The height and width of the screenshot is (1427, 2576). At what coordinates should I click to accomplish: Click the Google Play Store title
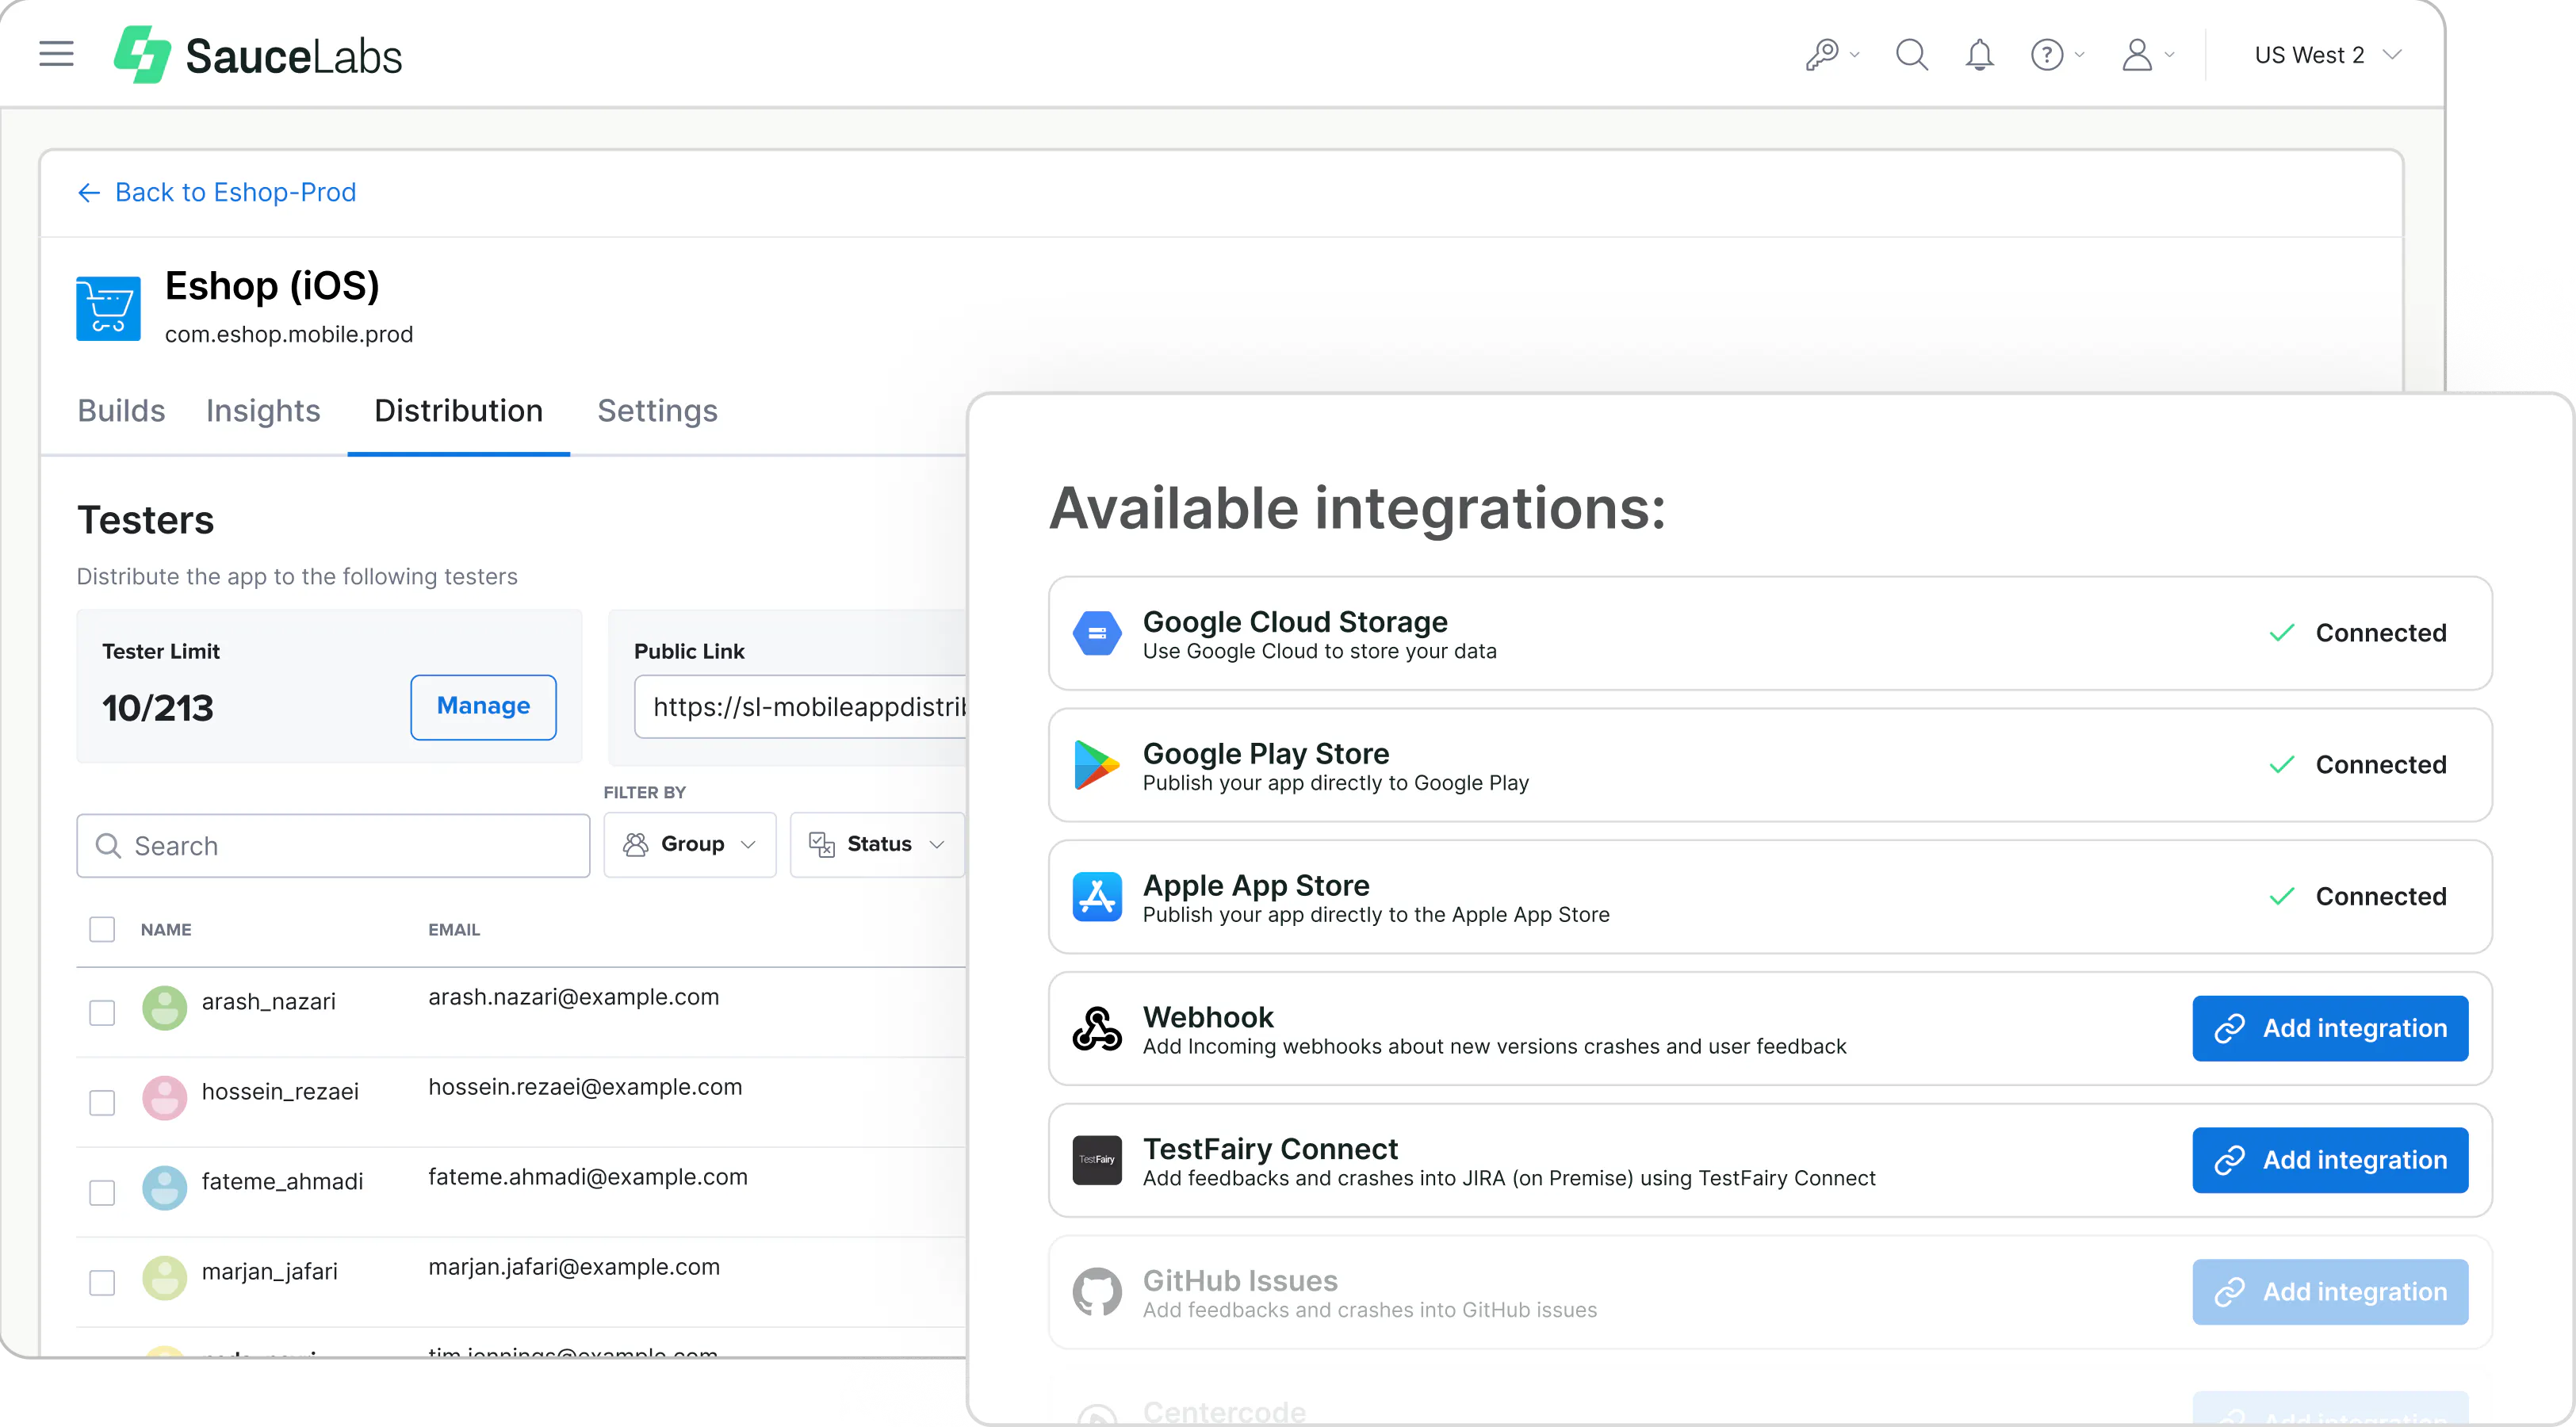coord(1266,754)
